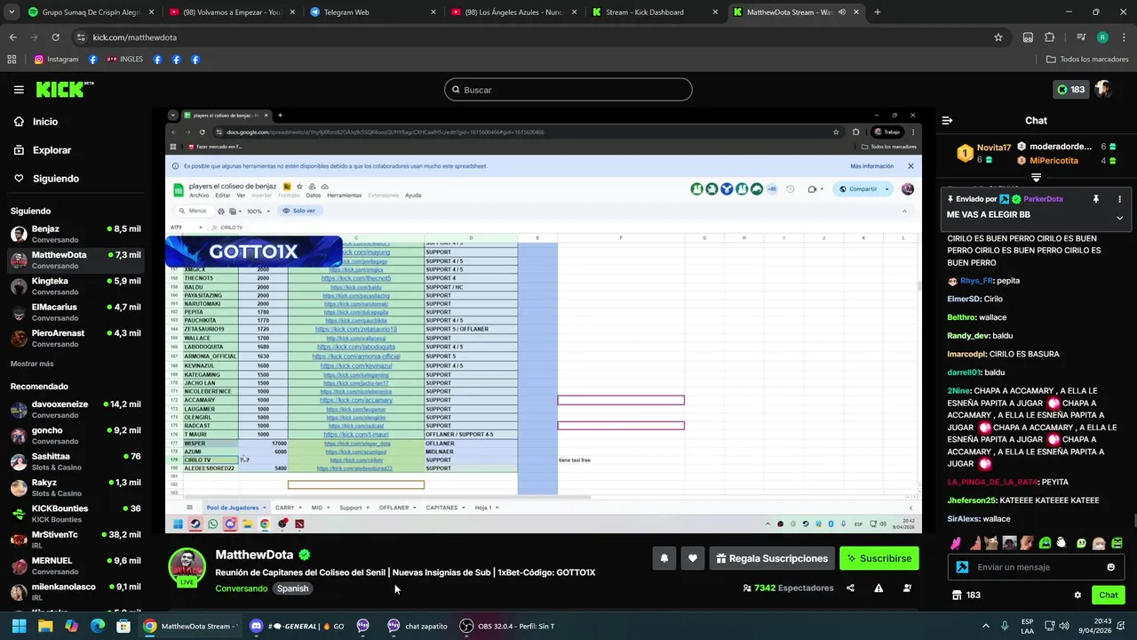Image resolution: width=1137 pixels, height=640 pixels.
Task: Report stream warning triangle icon
Action: click(x=879, y=588)
